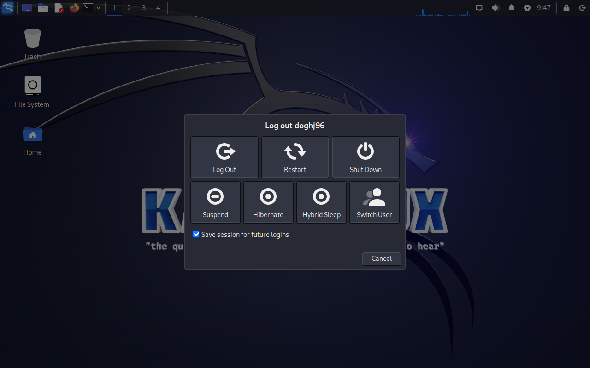Expand the terminal dropdown arrow
The width and height of the screenshot is (590, 368).
pos(99,8)
